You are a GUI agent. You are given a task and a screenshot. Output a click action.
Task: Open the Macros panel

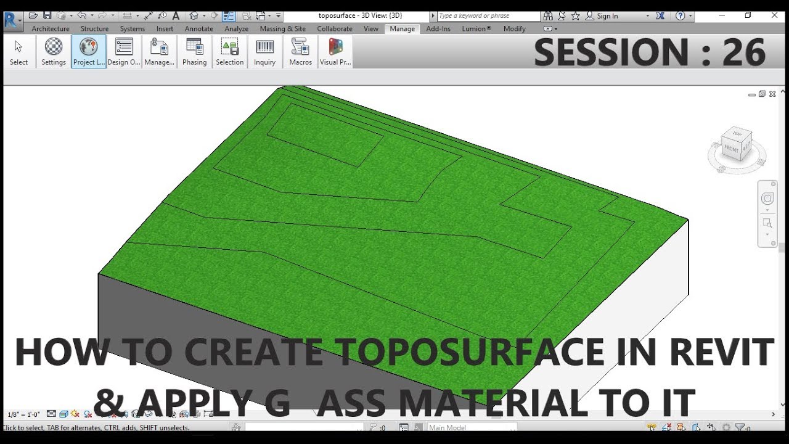(300, 51)
